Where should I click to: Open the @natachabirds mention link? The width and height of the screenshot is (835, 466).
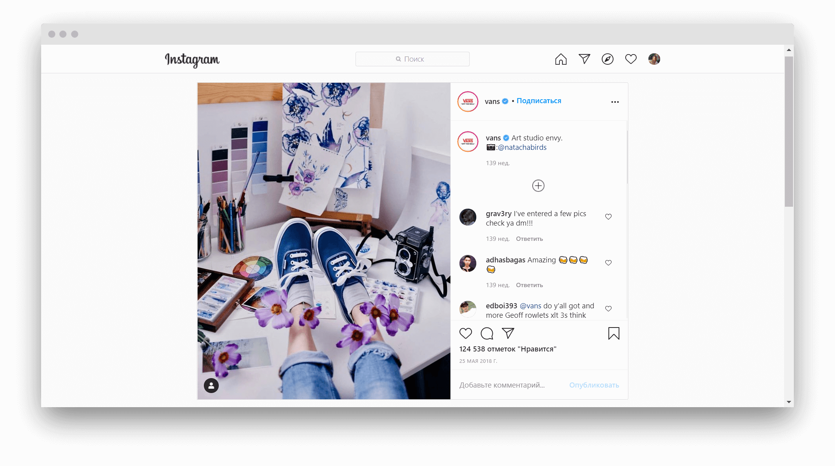522,147
